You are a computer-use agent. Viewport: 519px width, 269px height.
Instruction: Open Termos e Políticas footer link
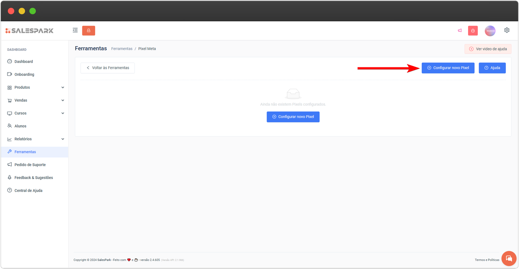tap(487, 260)
